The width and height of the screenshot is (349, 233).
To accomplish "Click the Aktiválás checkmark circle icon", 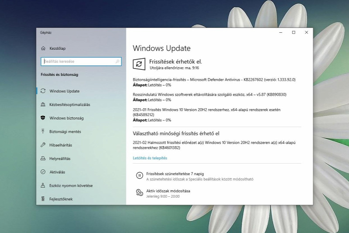I will [43, 172].
